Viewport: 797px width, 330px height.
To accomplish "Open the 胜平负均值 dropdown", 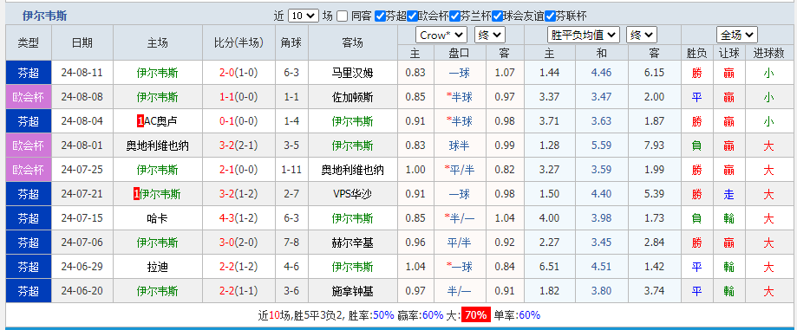I will [x=584, y=35].
